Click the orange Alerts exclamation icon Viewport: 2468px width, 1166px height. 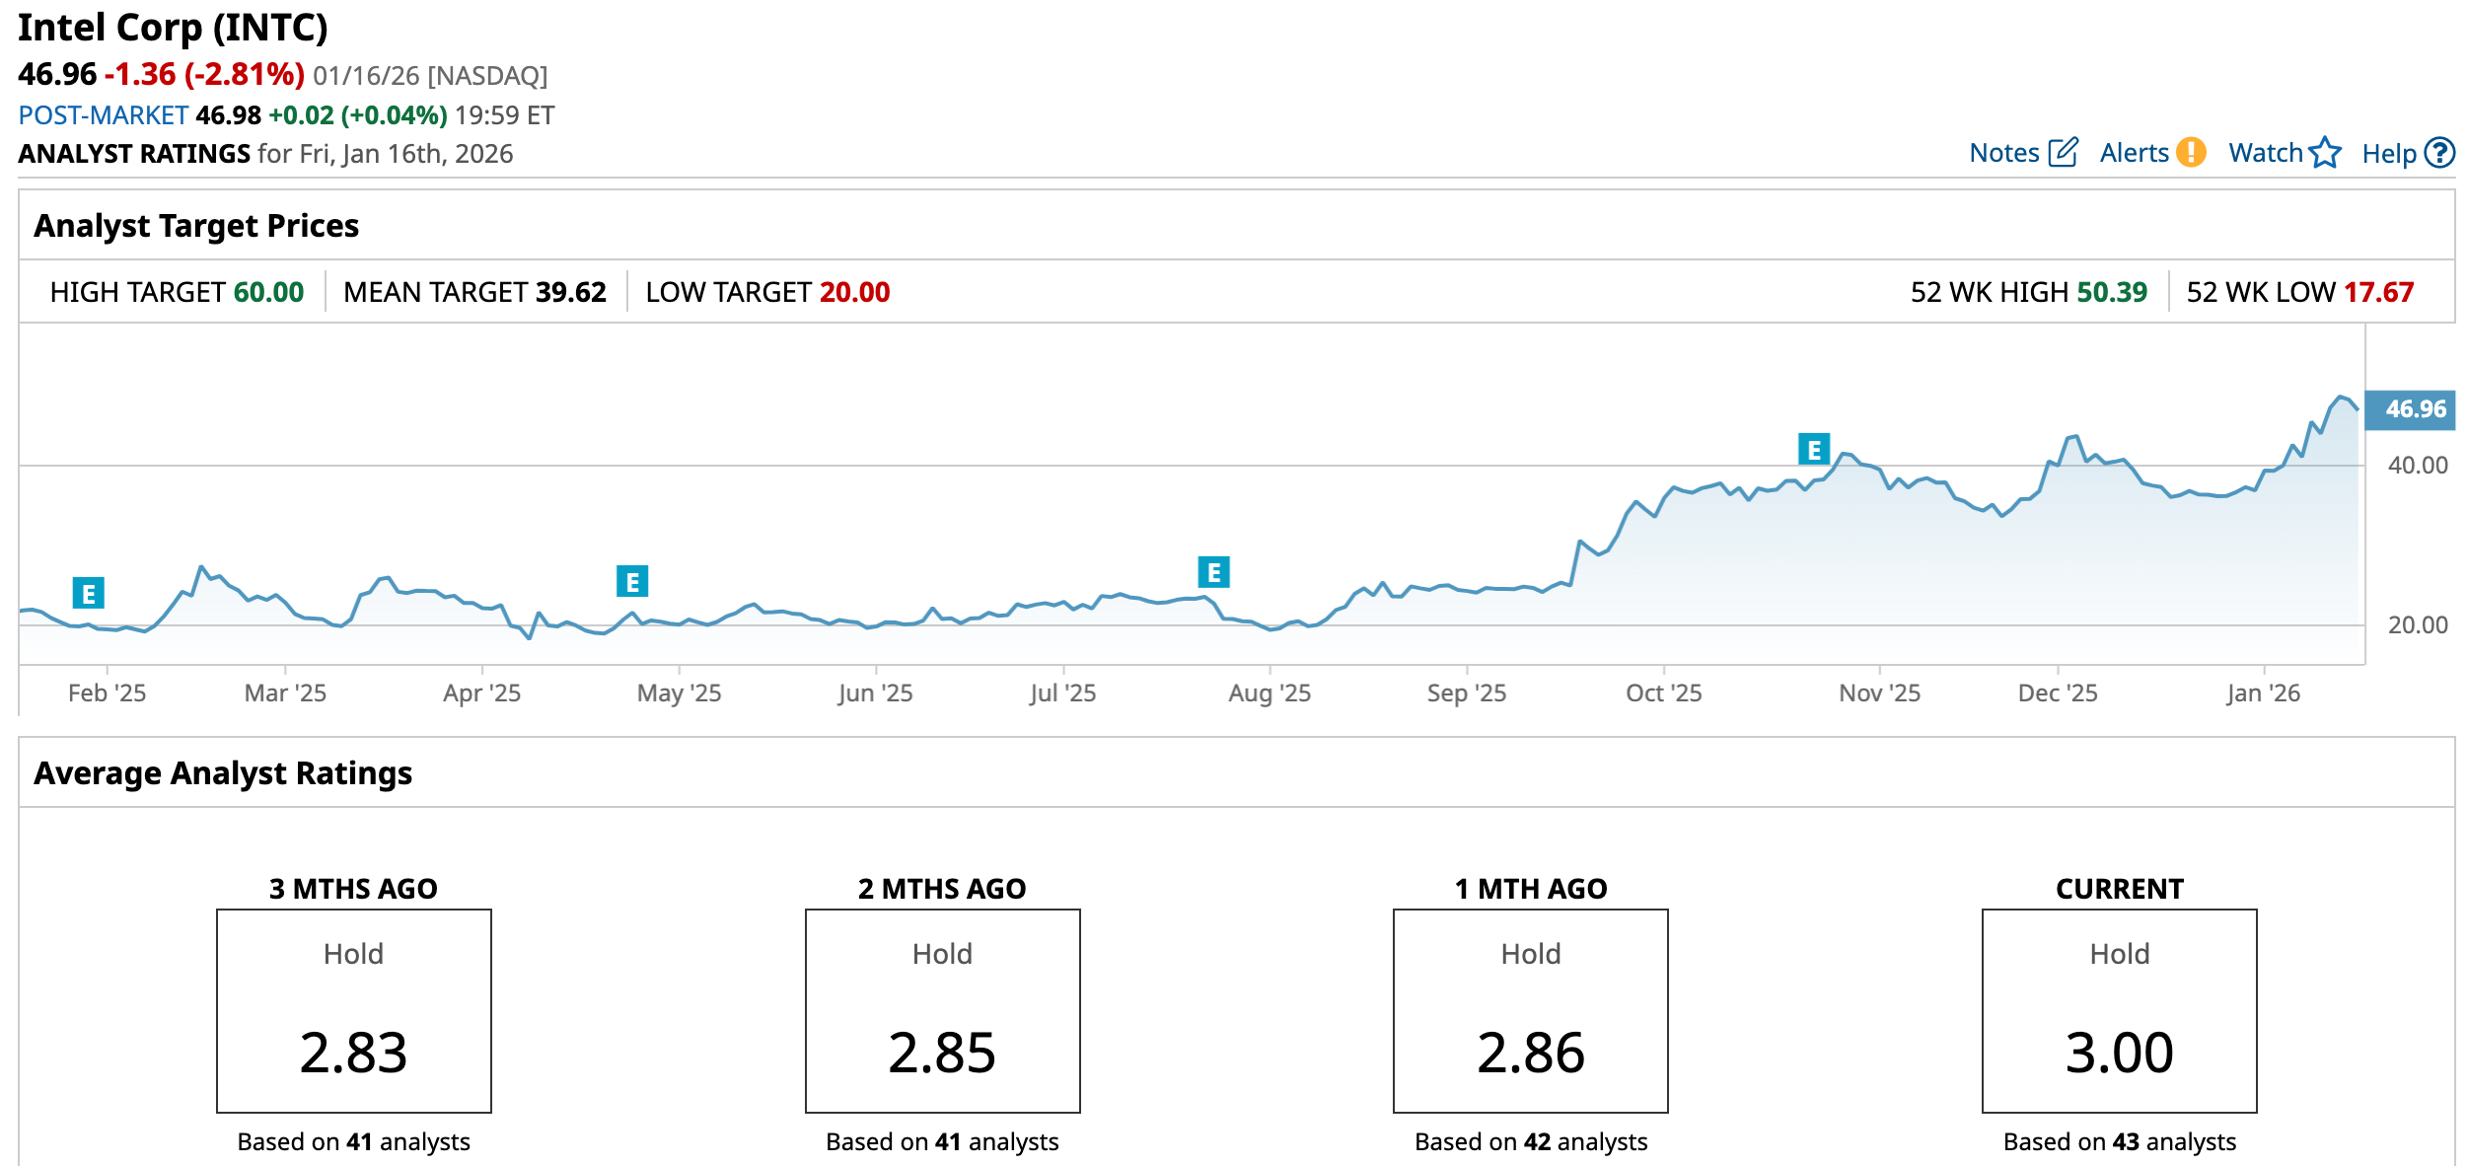[2191, 153]
